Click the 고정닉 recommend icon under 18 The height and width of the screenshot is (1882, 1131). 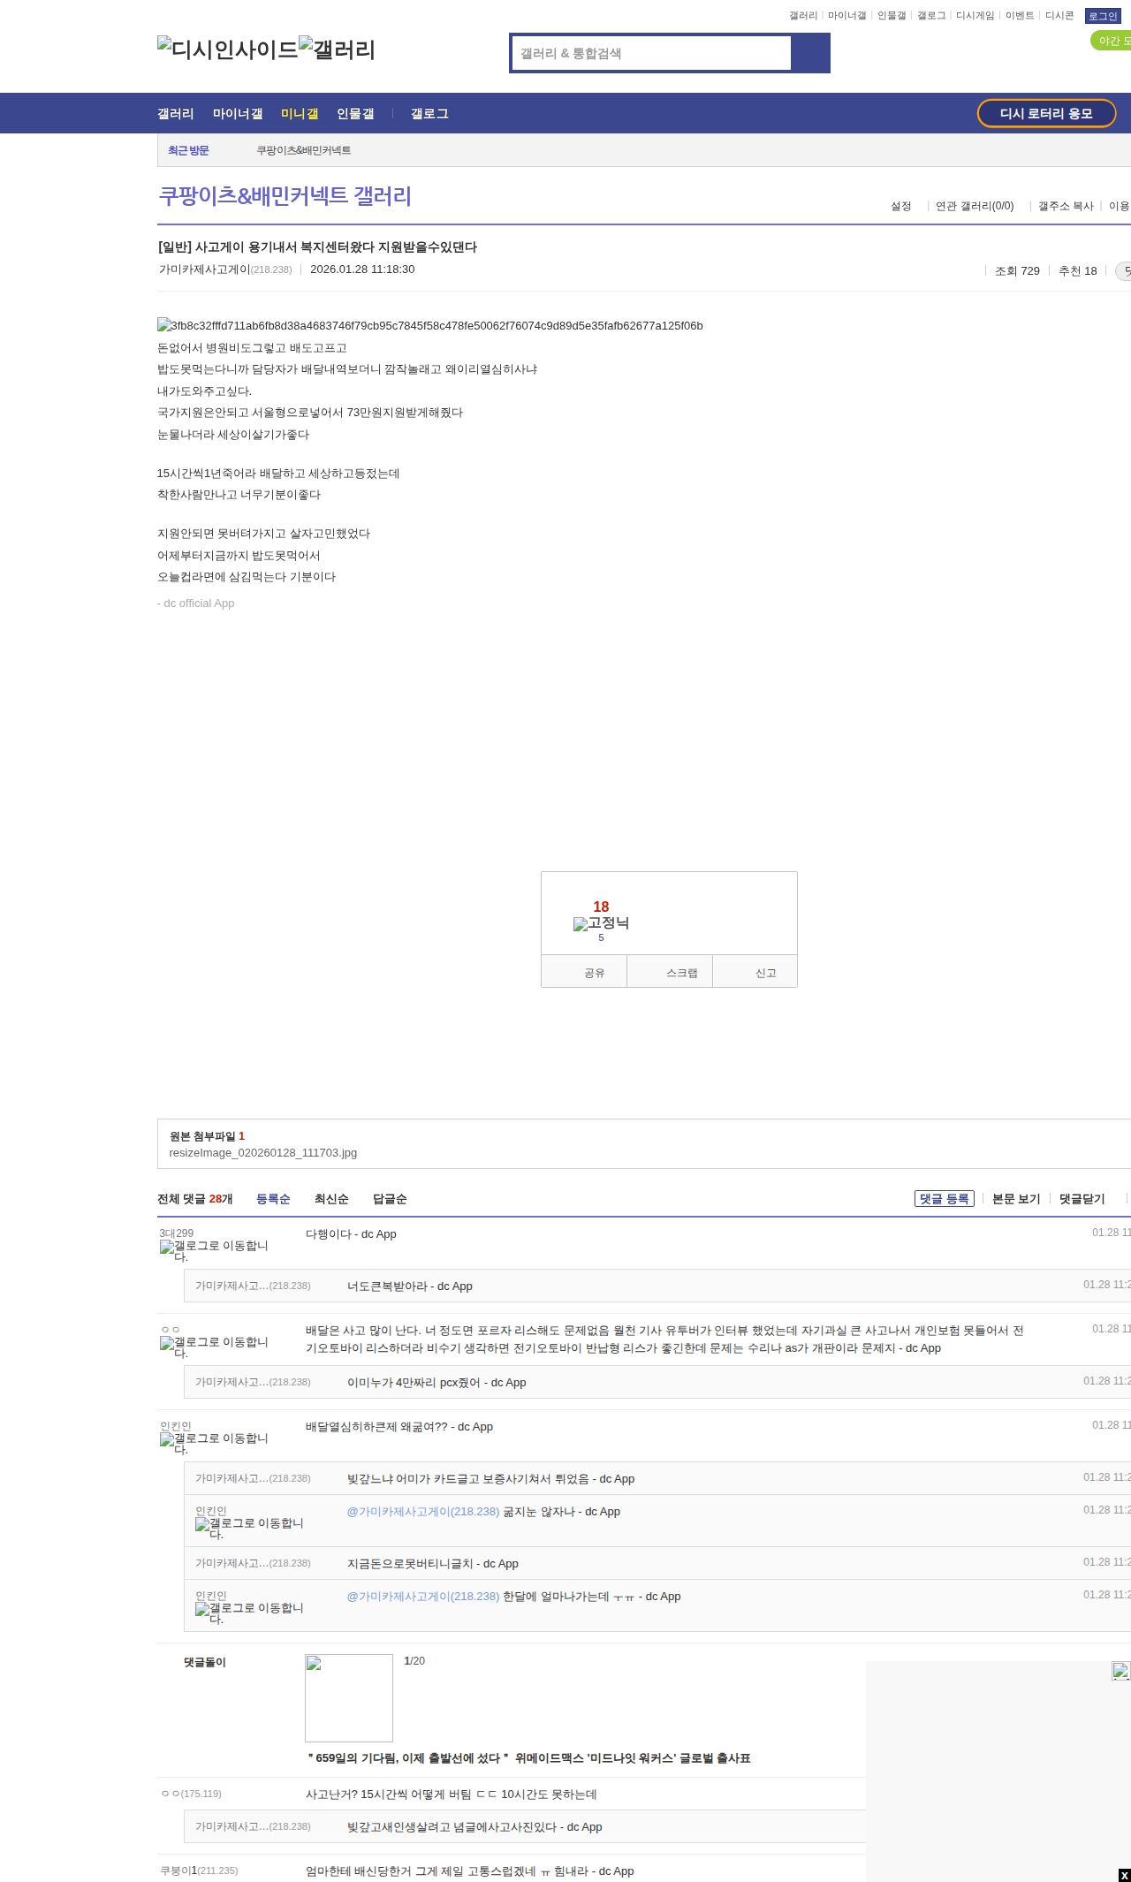pos(601,923)
